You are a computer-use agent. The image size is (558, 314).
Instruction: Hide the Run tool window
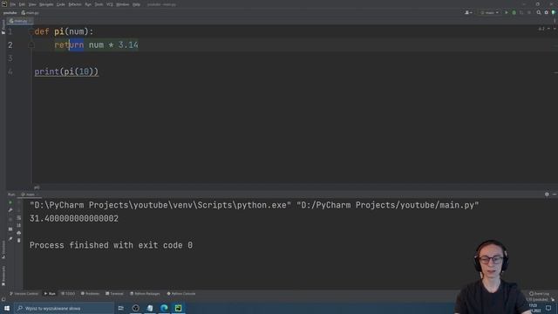555,195
